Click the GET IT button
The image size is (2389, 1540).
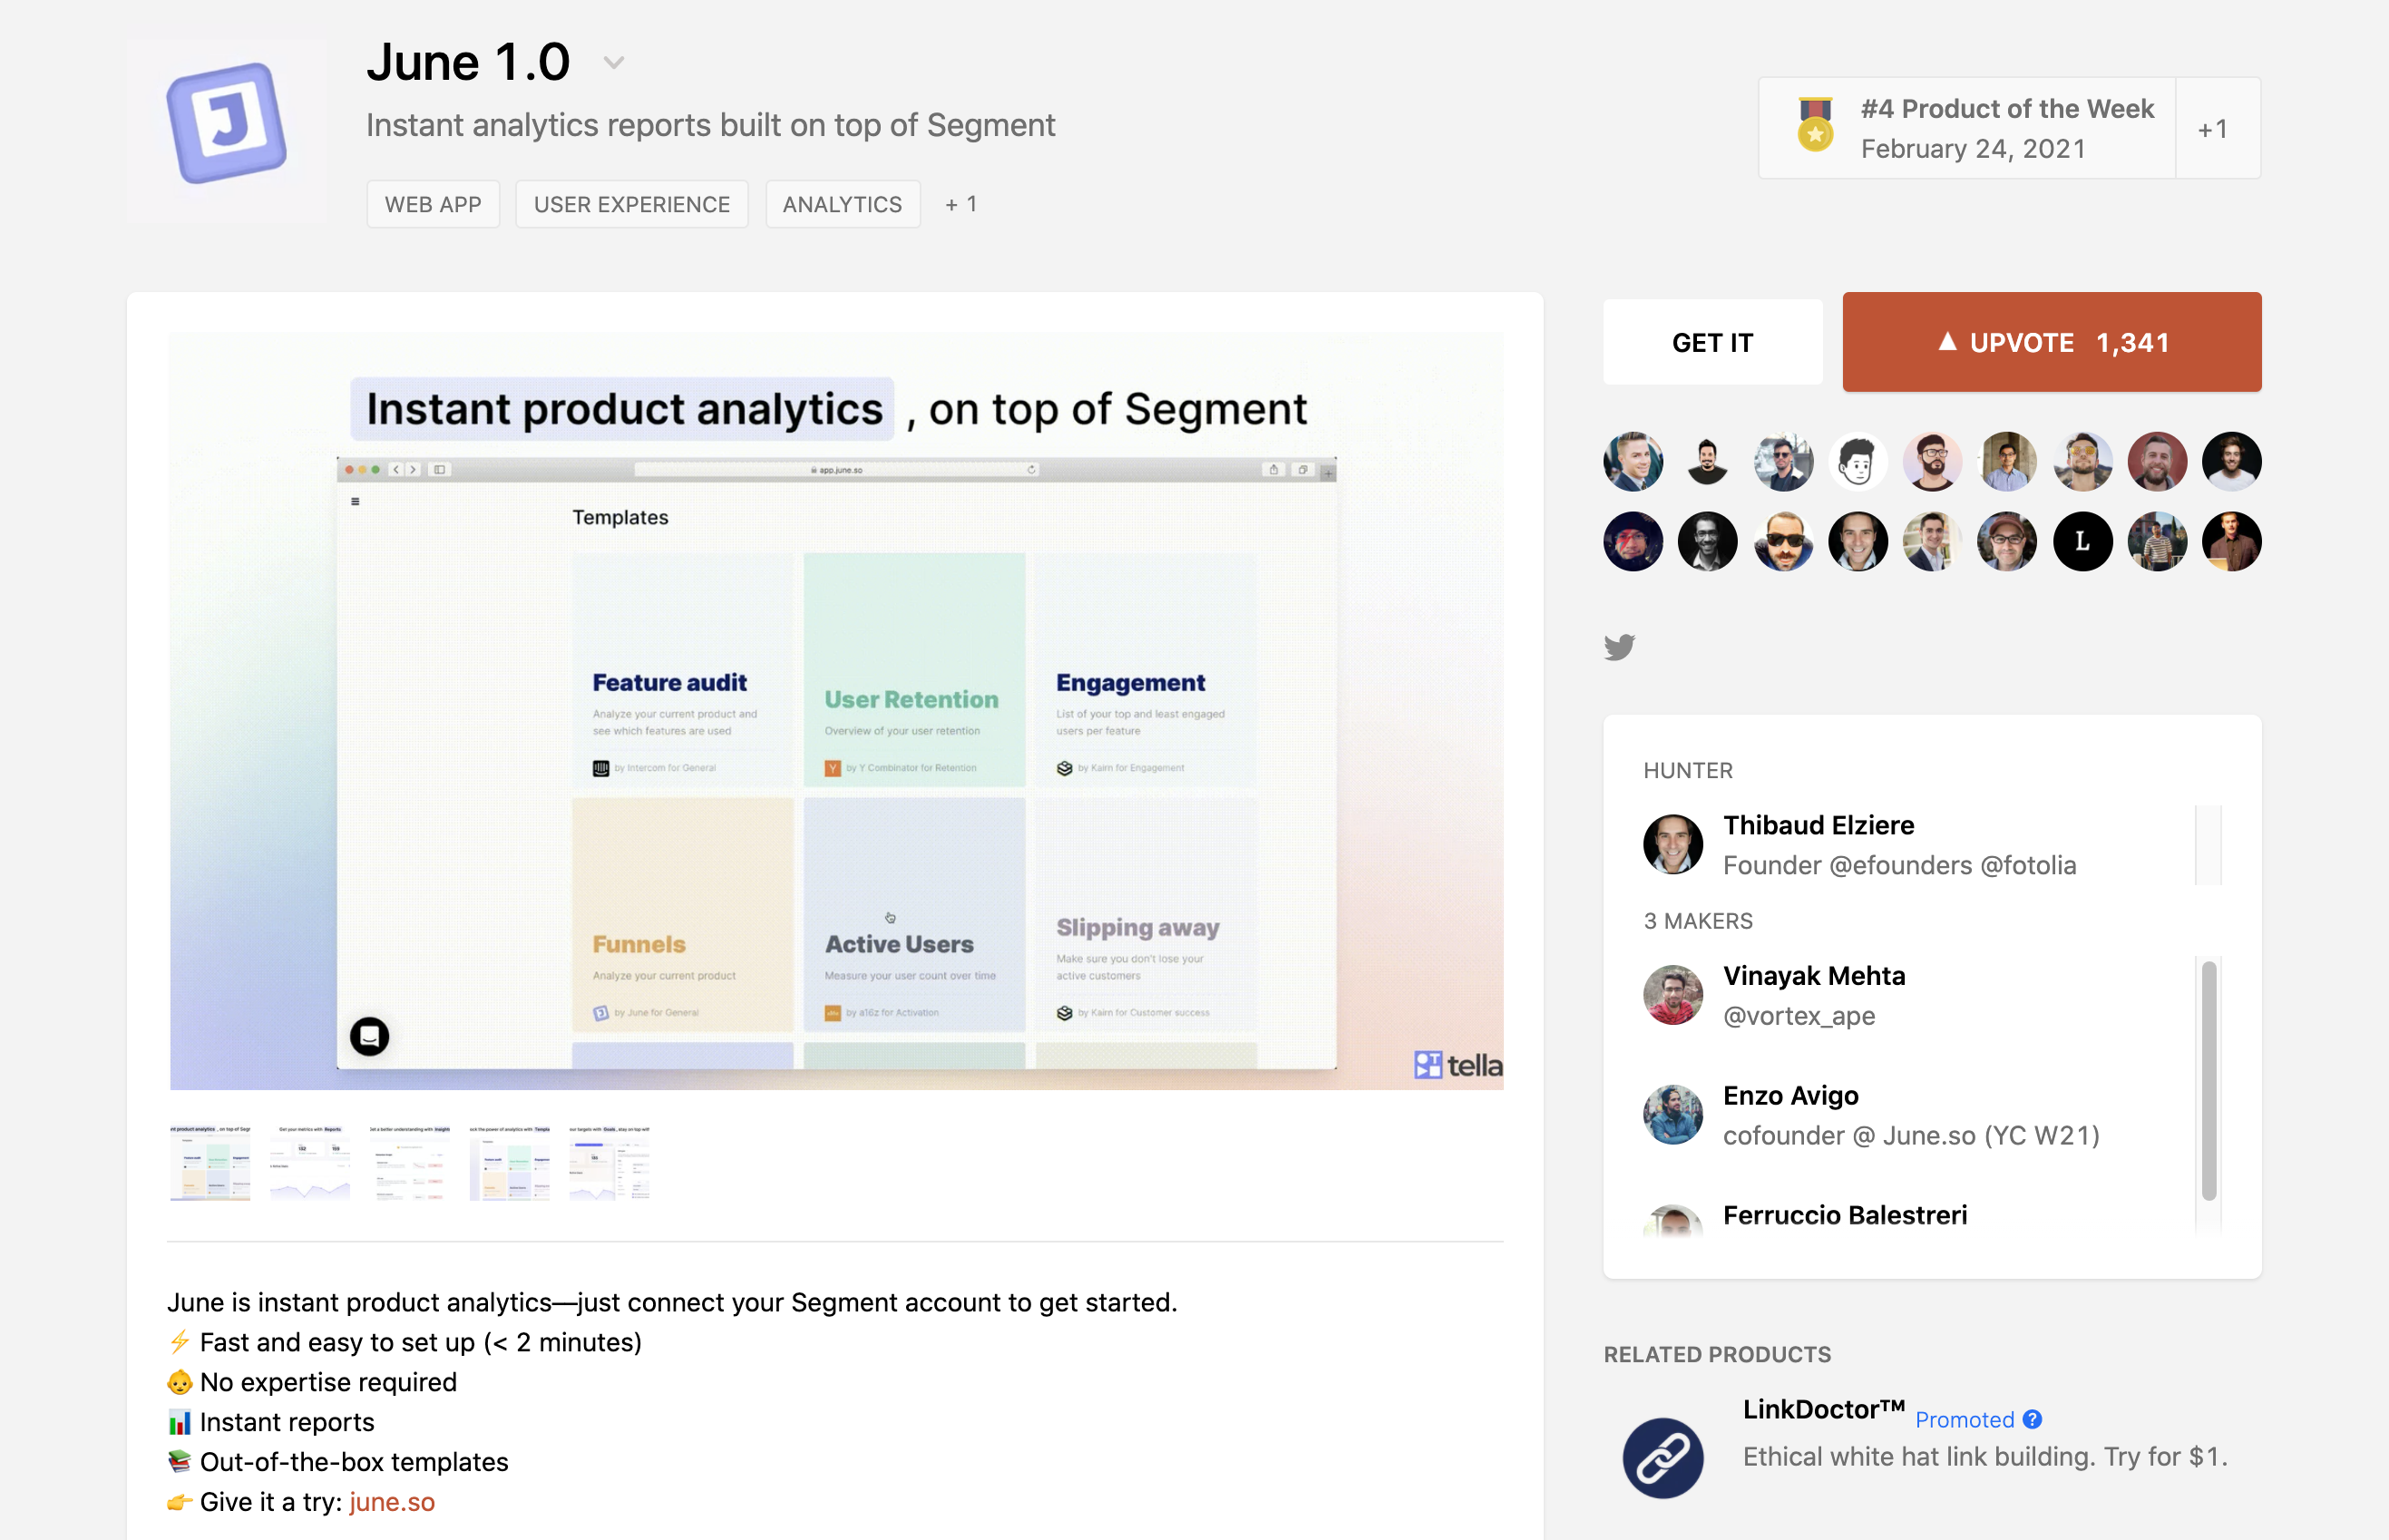(1712, 342)
